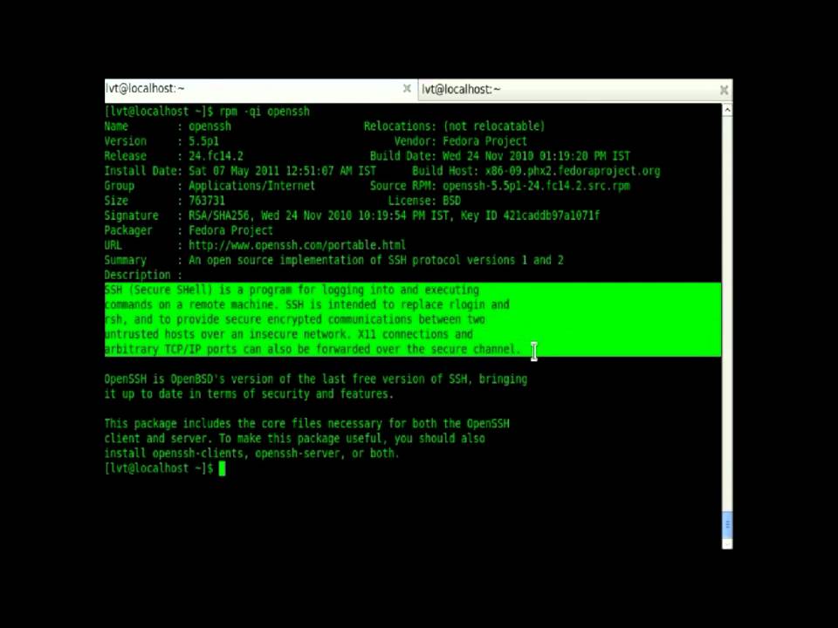Click the Name value openssh
838x628 pixels.
click(x=210, y=126)
